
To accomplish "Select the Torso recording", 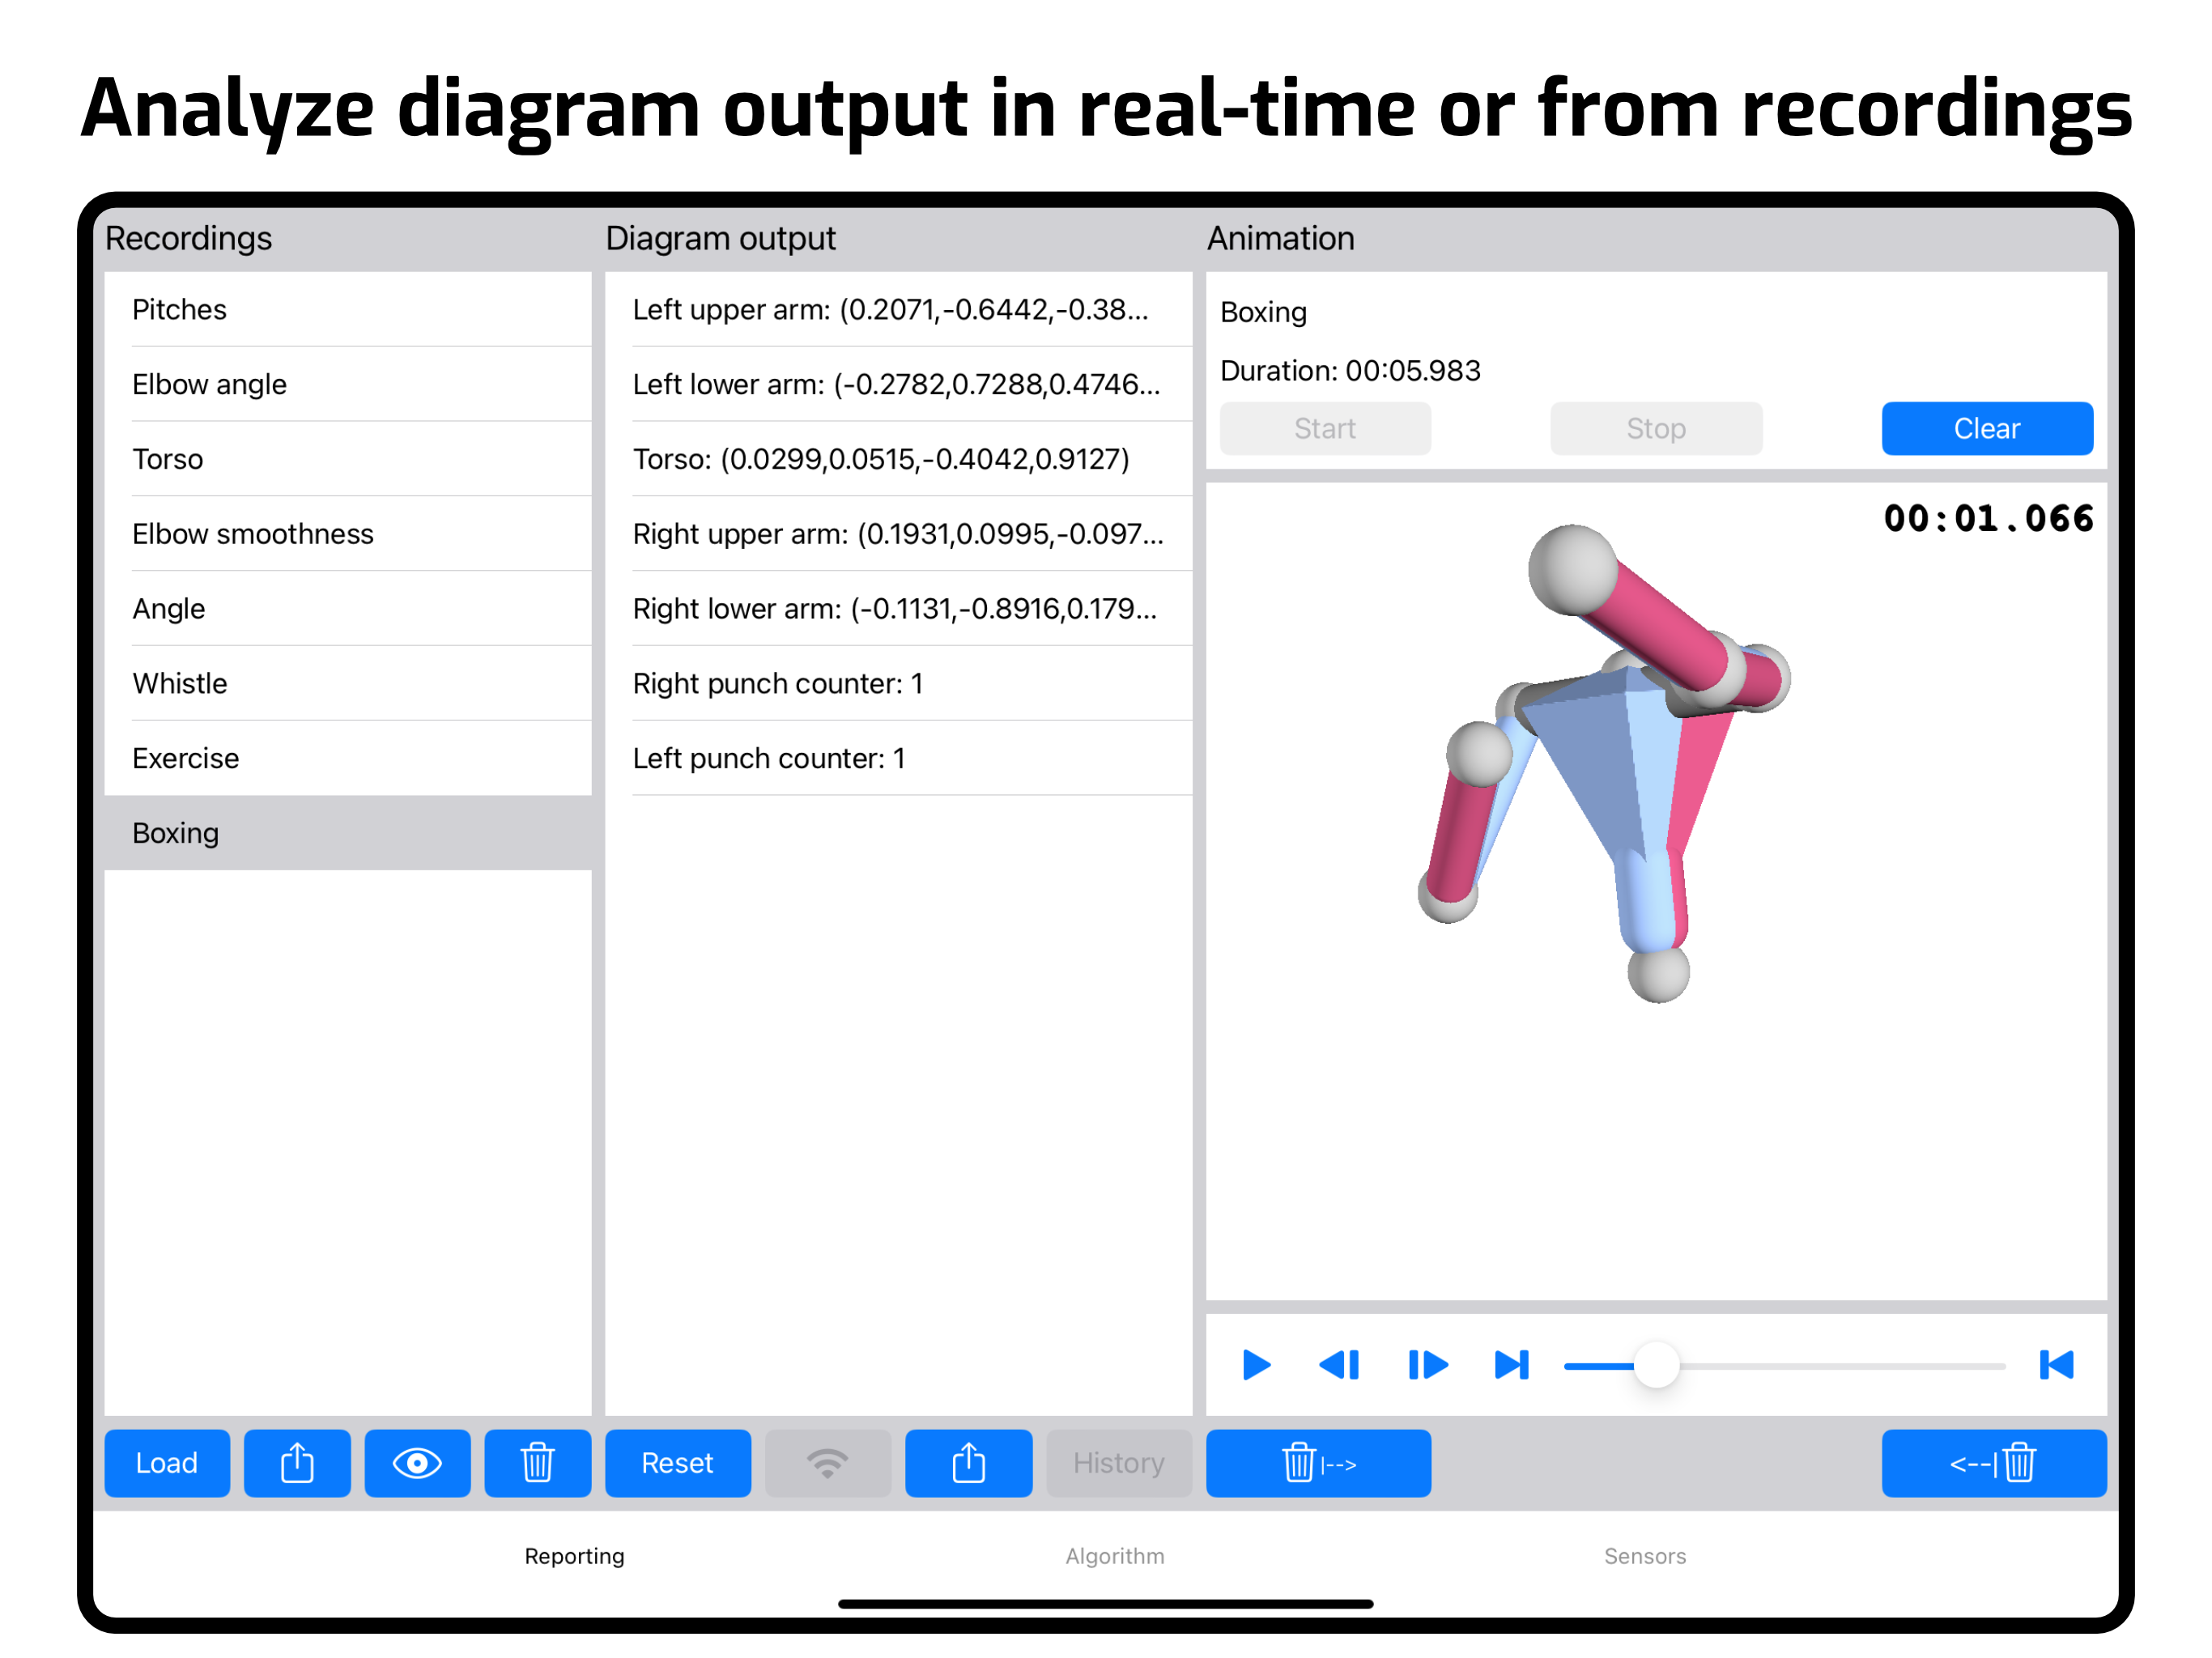I will (x=348, y=459).
